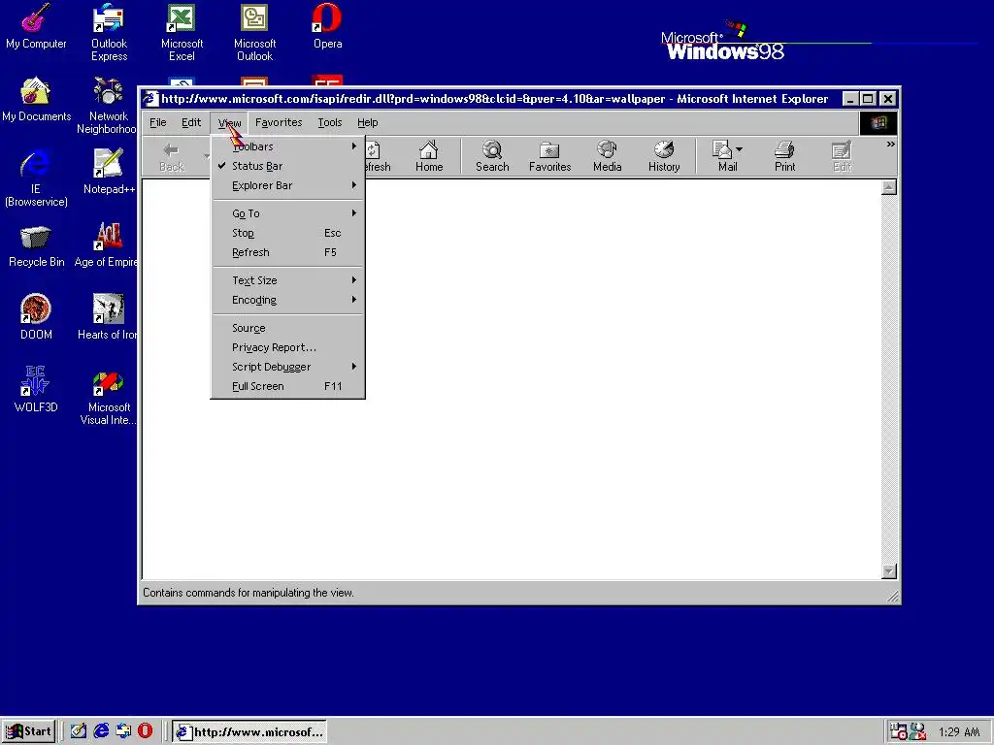Show more toolbar buttons chevron
This screenshot has height=745, width=994.
click(890, 145)
